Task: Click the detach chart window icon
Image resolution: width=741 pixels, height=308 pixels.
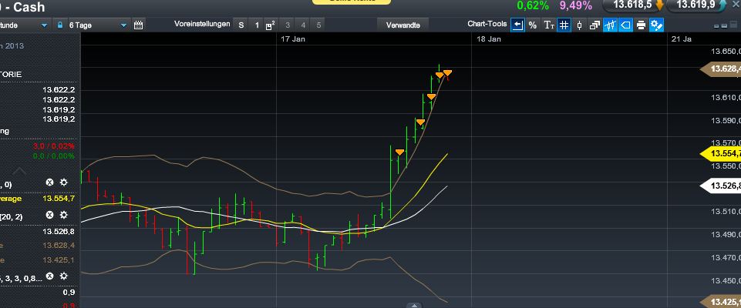Action: click(594, 25)
